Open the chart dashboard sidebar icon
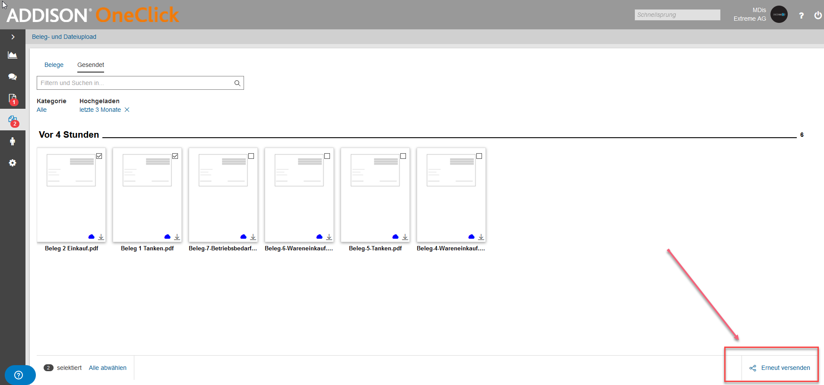The width and height of the screenshot is (824, 385). pyautogui.click(x=13, y=55)
